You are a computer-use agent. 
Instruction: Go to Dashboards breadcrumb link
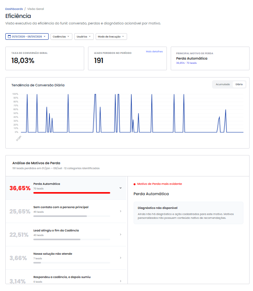14,9
